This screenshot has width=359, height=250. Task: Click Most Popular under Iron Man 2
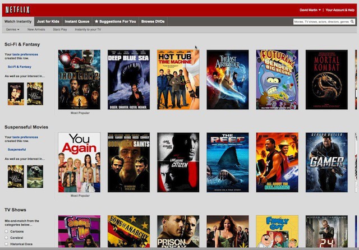(x=80, y=113)
